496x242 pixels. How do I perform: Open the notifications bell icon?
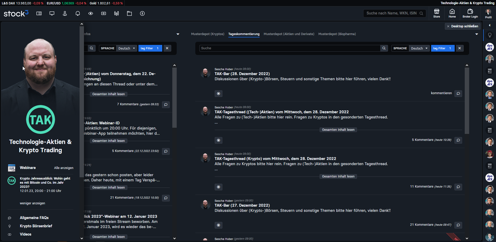[x=78, y=13]
